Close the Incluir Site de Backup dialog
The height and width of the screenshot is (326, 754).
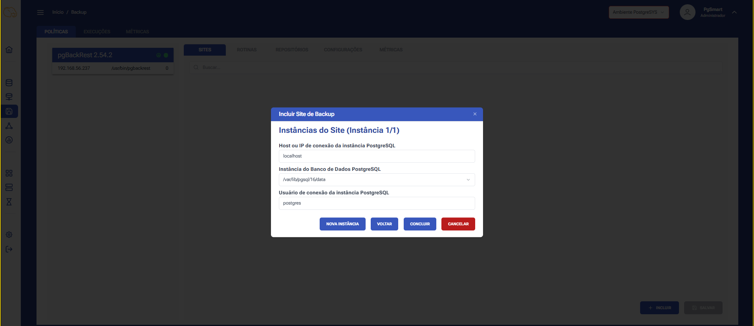point(475,114)
